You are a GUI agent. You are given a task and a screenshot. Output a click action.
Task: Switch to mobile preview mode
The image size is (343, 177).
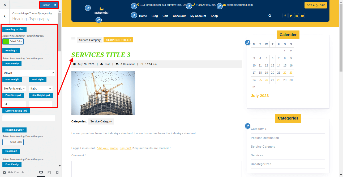[x=57, y=172]
